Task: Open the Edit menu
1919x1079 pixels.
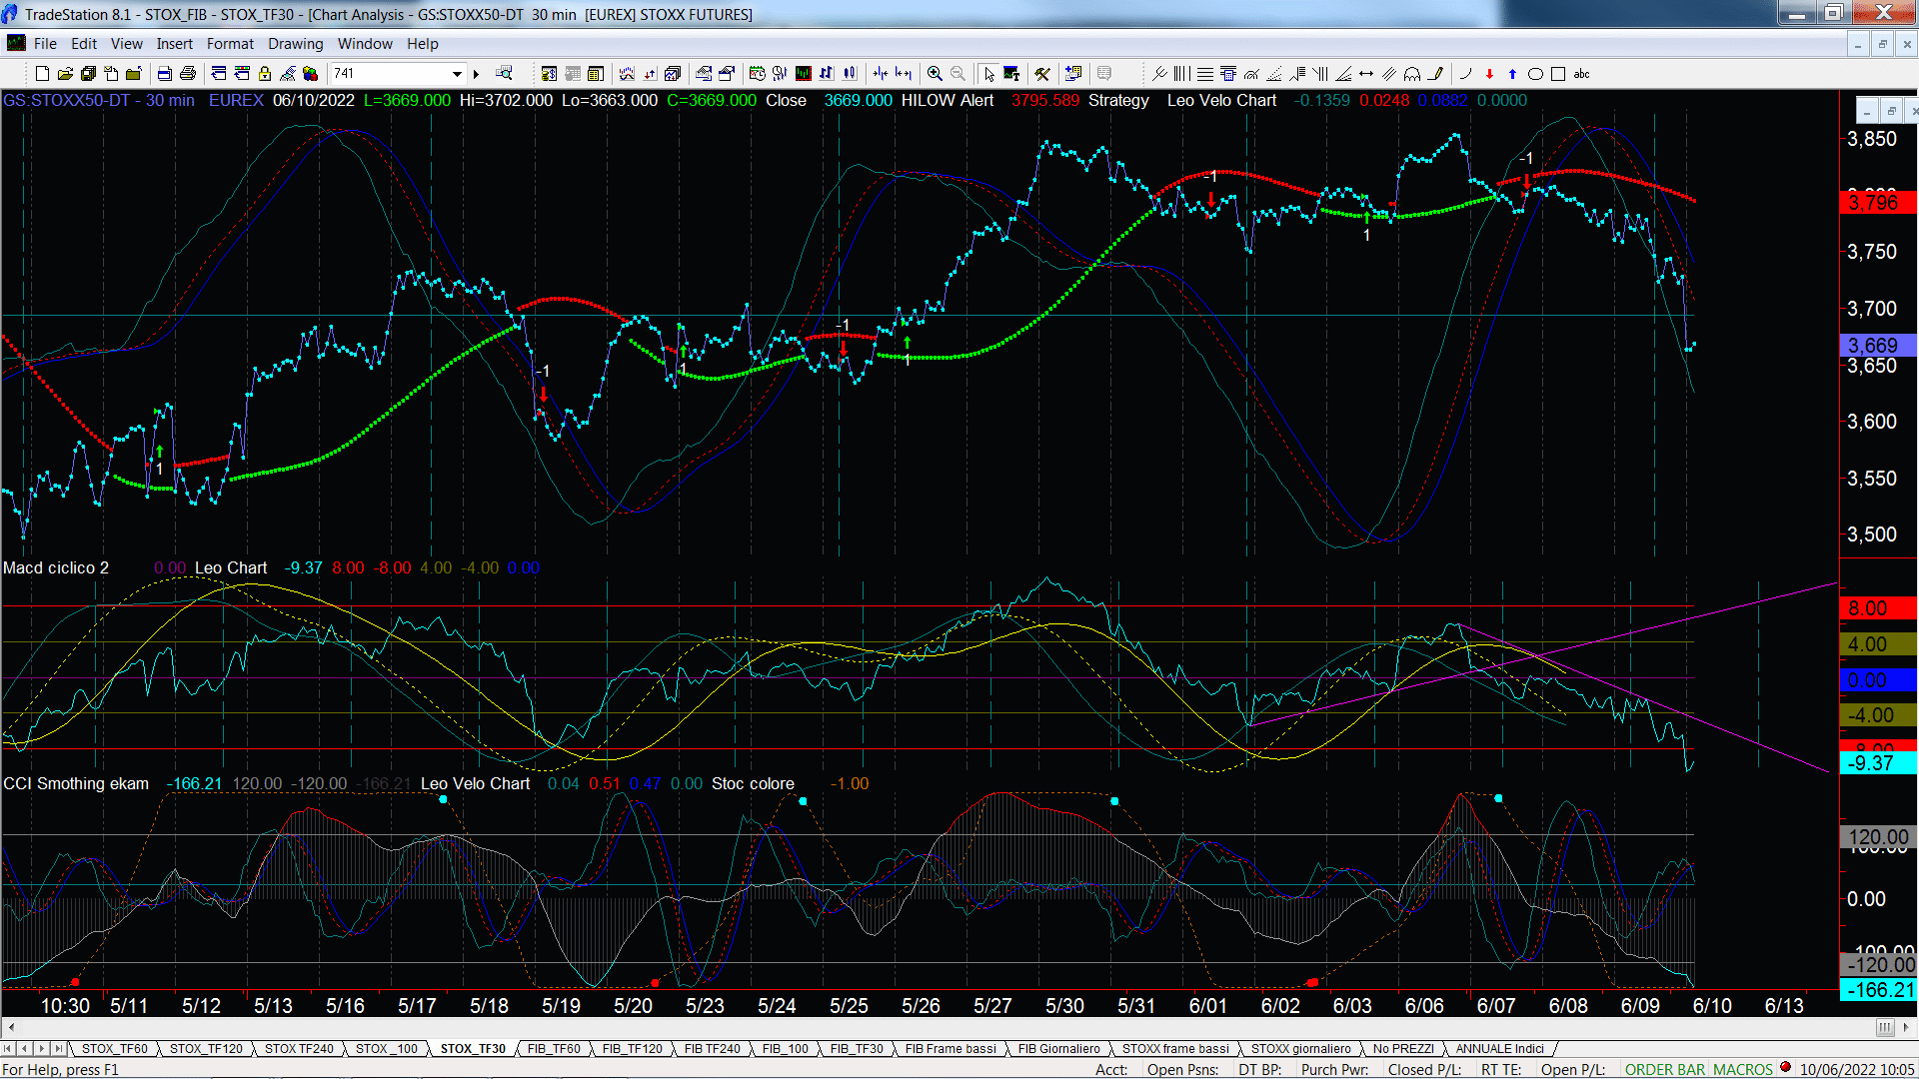Action: pyautogui.click(x=84, y=44)
